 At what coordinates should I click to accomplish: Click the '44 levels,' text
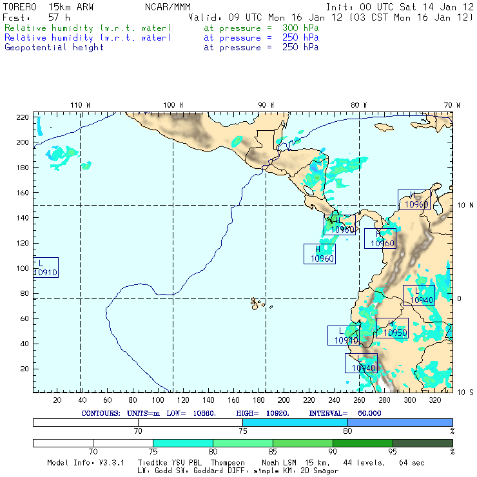(364, 463)
